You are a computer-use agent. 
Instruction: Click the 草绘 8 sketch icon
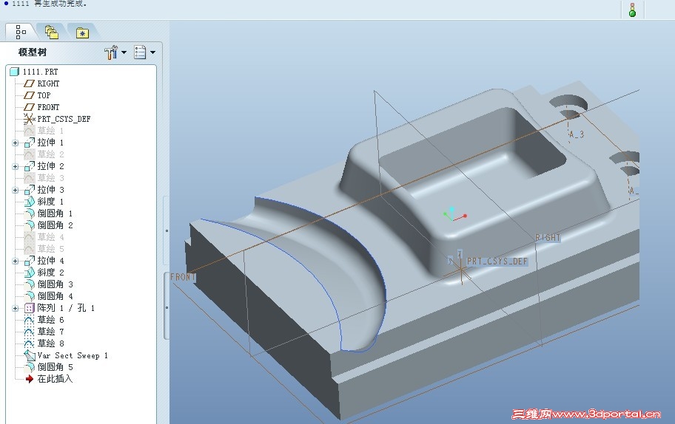30,343
